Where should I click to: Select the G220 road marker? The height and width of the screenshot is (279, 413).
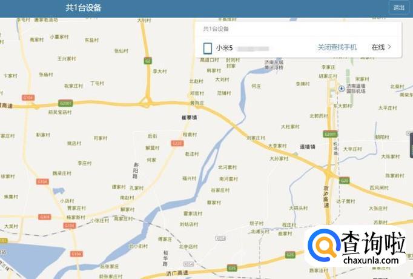tap(177, 143)
